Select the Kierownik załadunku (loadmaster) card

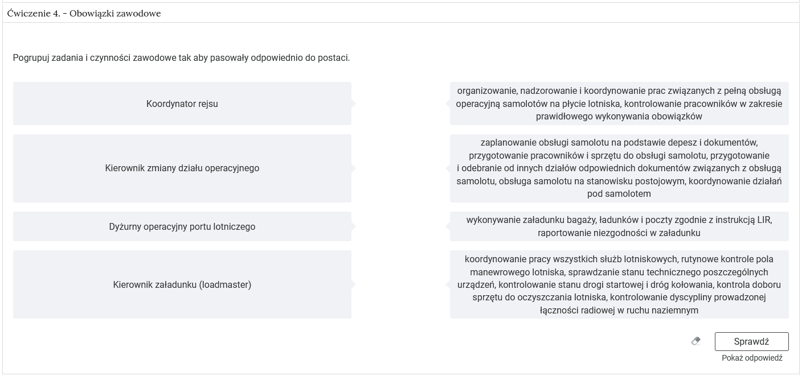182,284
